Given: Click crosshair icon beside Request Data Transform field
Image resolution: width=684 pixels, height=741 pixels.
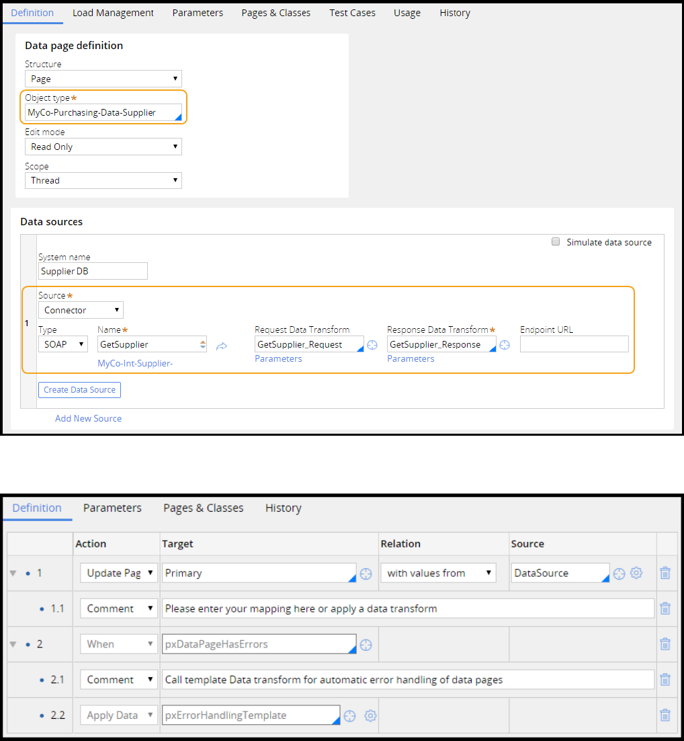Looking at the screenshot, I should (x=372, y=345).
